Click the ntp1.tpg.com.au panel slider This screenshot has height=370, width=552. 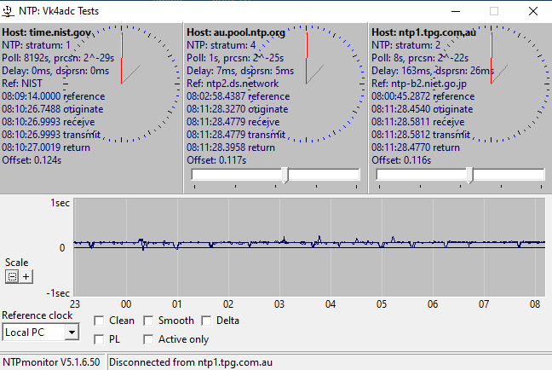469,175
